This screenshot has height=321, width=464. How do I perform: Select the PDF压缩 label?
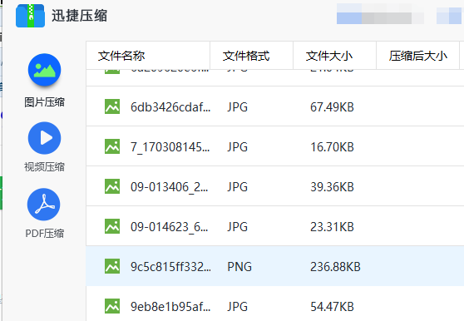click(44, 234)
